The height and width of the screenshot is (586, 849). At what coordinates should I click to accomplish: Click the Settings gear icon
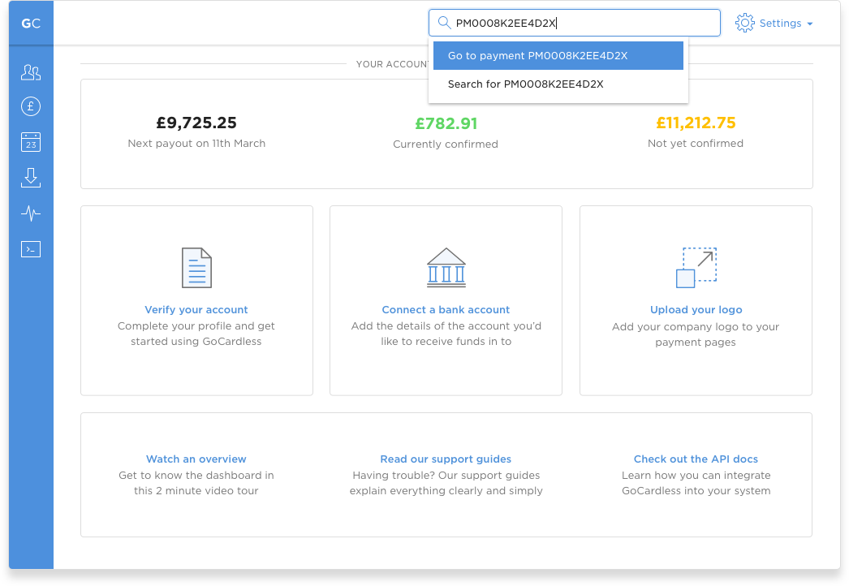pyautogui.click(x=744, y=23)
